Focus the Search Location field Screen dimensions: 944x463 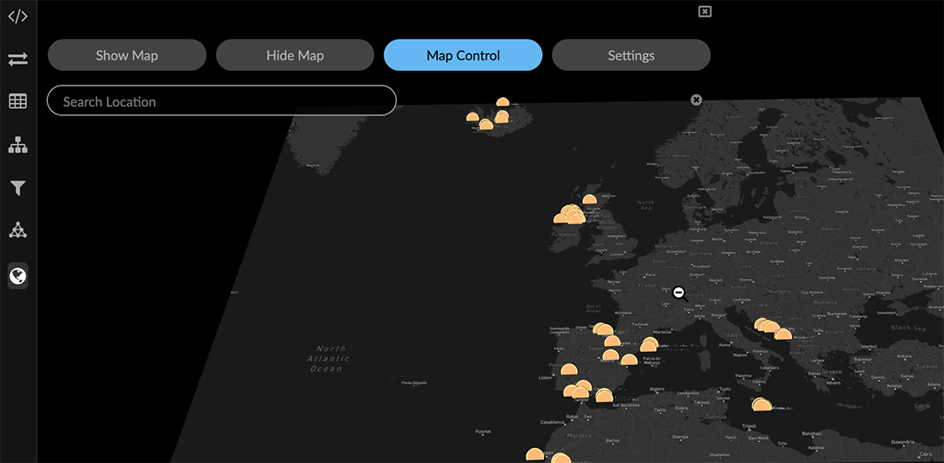click(221, 101)
